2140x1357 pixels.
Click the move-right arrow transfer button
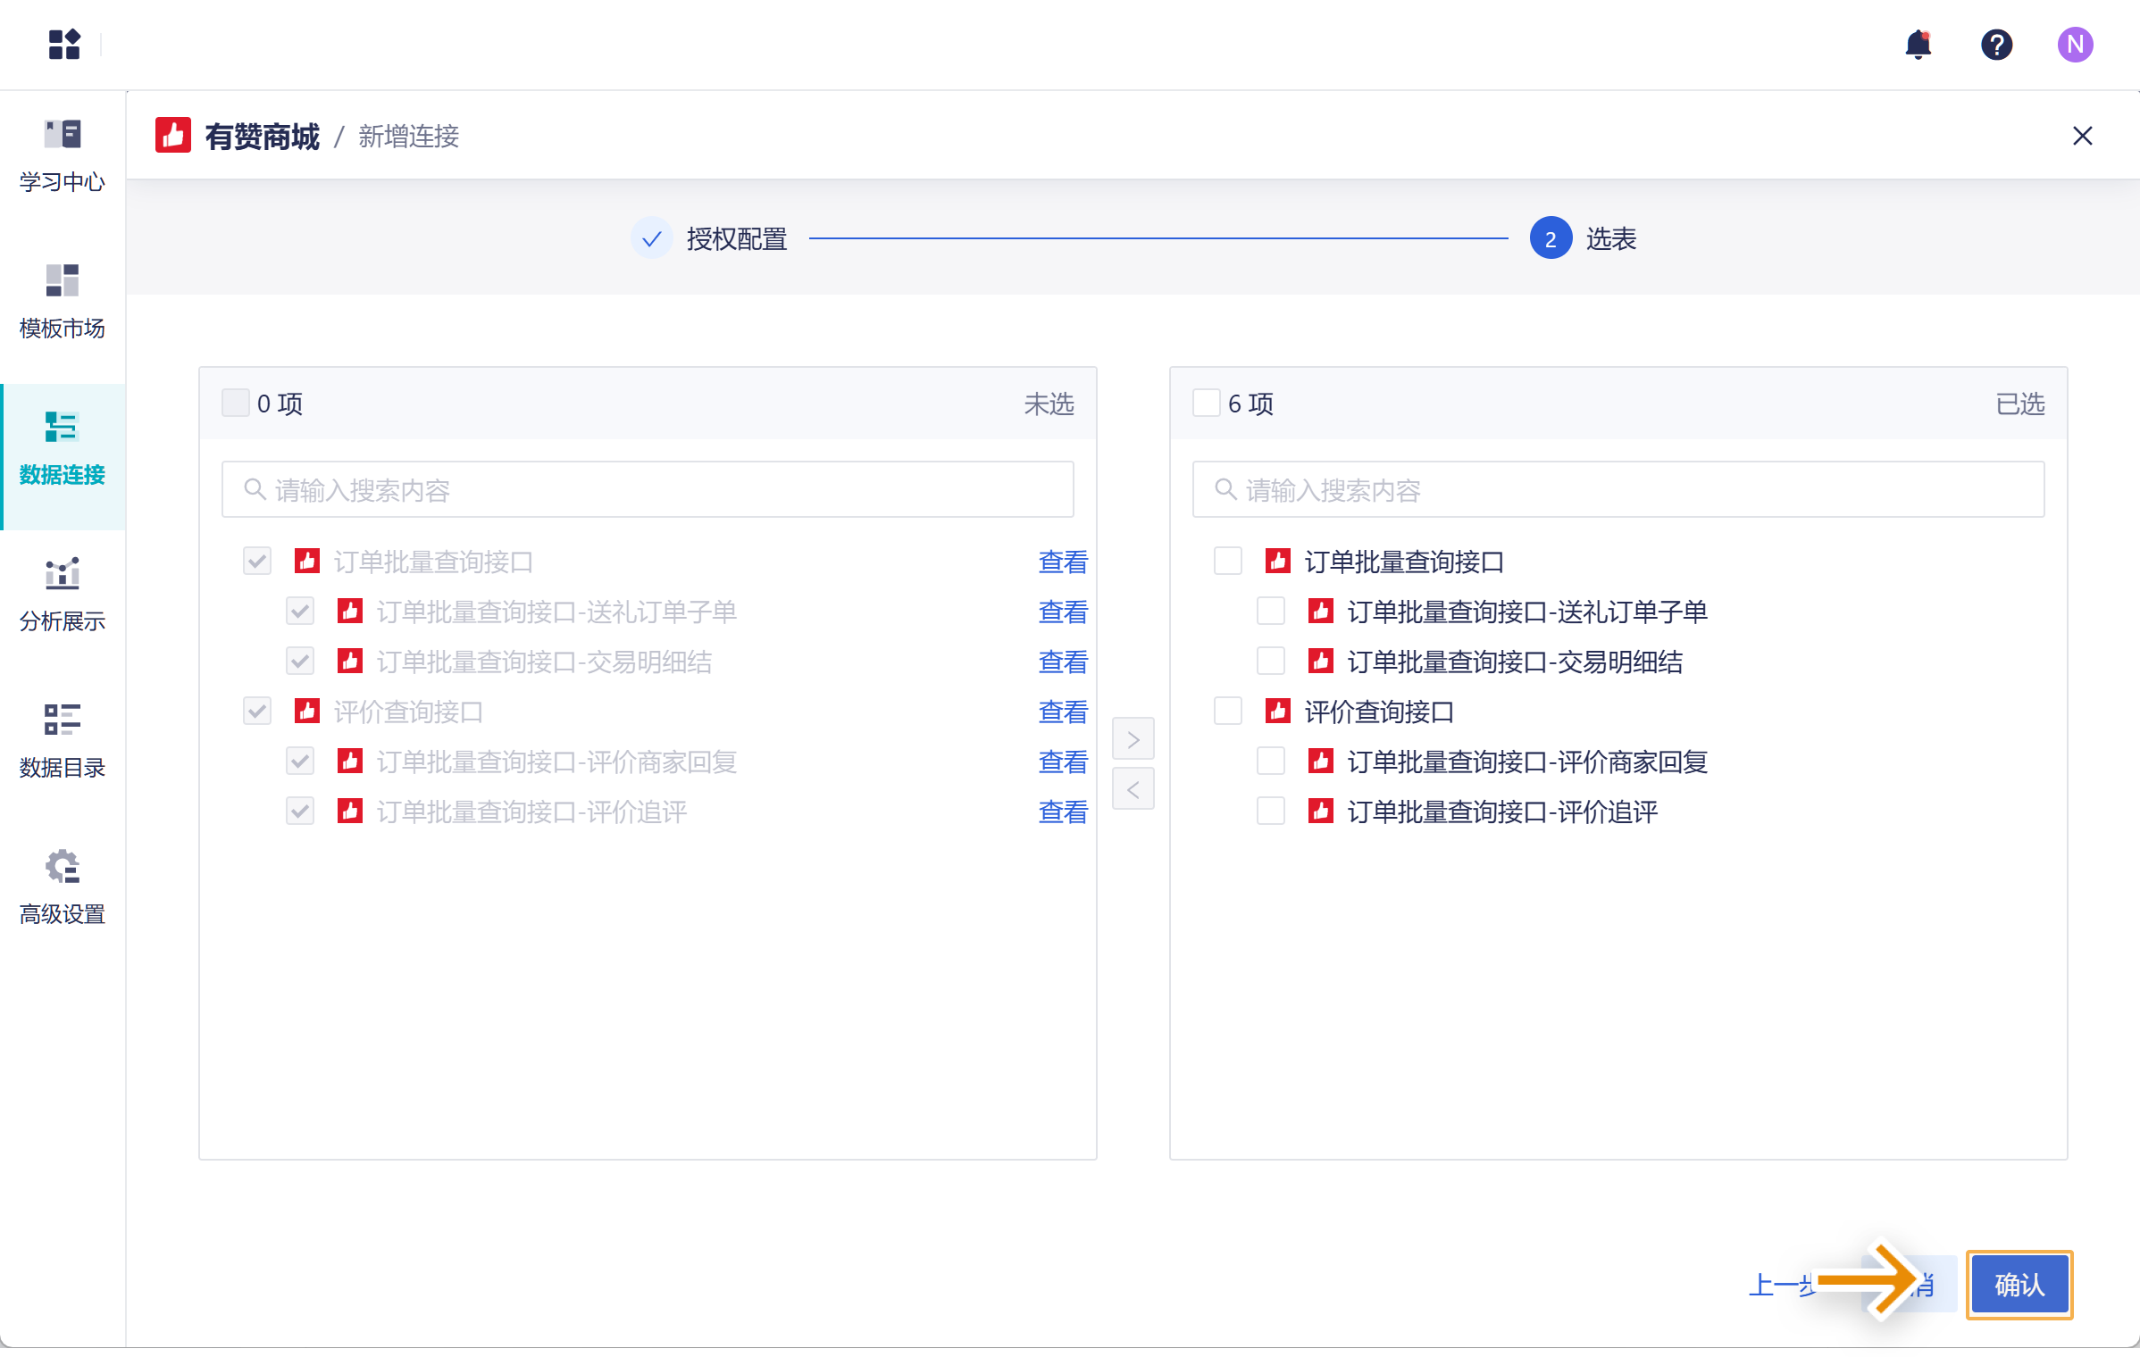pyautogui.click(x=1133, y=739)
